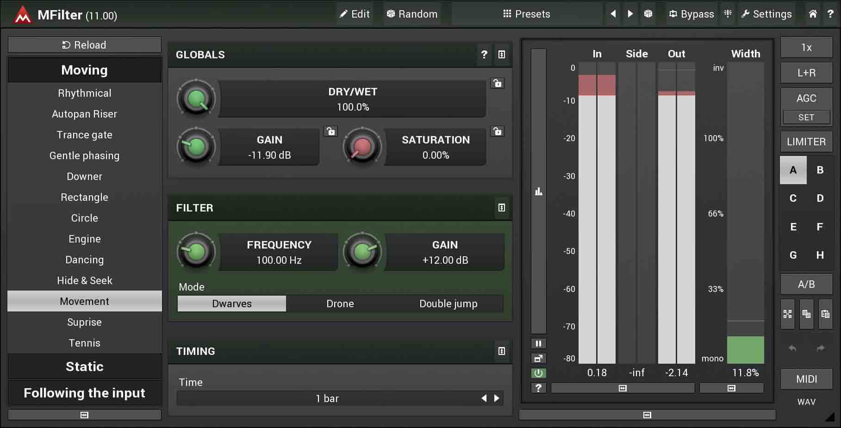Viewport: 841px width, 428px height.
Task: Enable the LIMITER button
Action: (806, 142)
